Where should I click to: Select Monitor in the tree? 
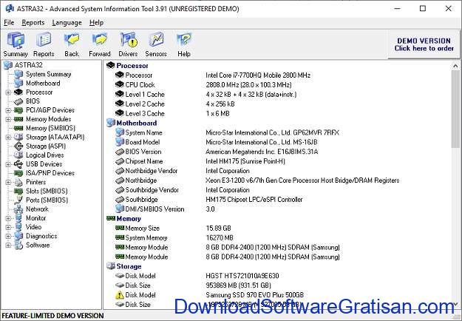36,218
